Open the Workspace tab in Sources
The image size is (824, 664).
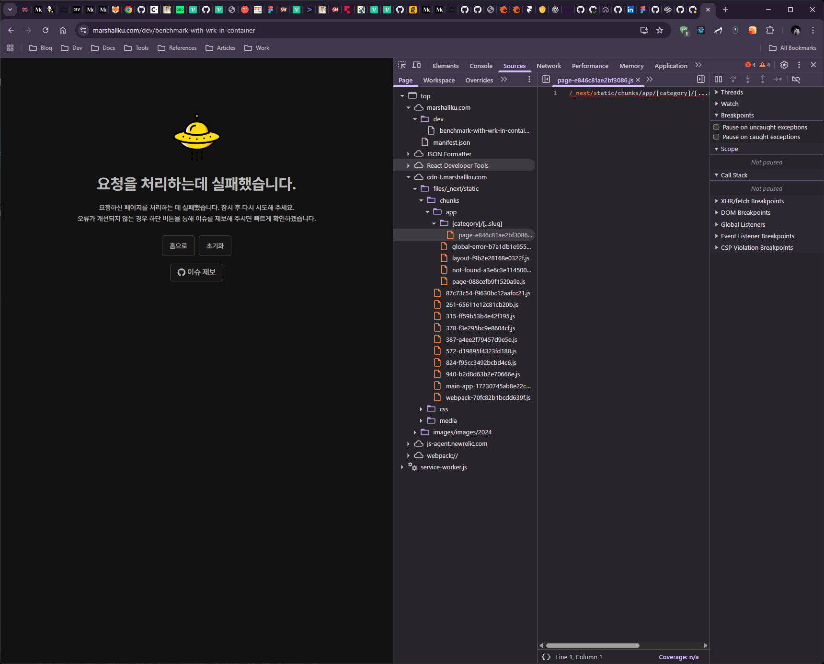[x=439, y=80]
